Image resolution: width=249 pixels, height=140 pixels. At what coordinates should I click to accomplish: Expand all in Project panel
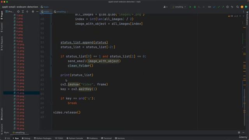(23, 12)
